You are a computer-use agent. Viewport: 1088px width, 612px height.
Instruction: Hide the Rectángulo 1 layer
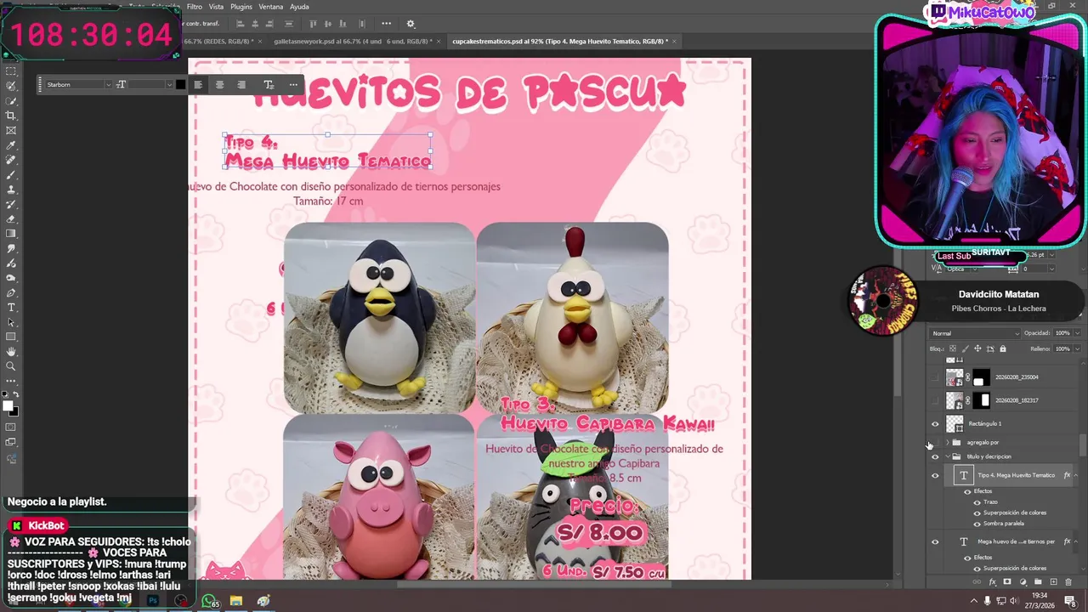[935, 423]
